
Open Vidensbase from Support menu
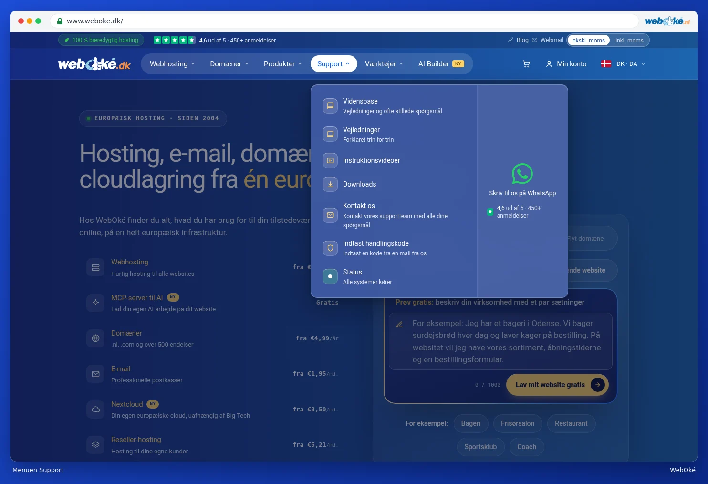point(394,106)
